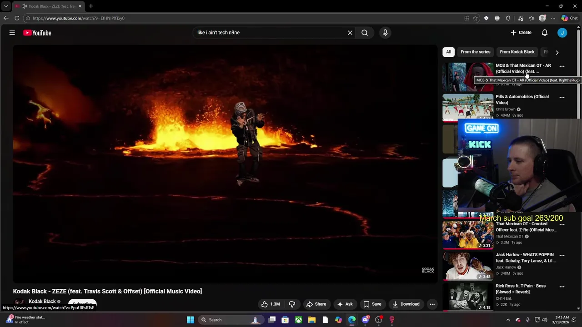Open File Explorer from the taskbar
Screen dimensions: 582x327
tap(312, 320)
